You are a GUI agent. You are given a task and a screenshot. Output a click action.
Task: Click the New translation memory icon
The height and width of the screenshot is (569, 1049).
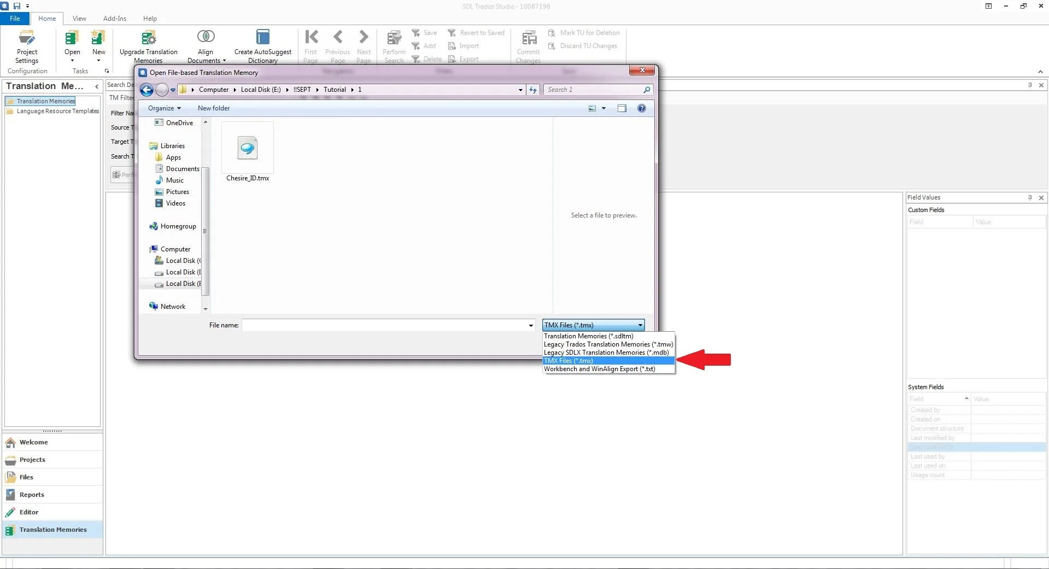pyautogui.click(x=98, y=38)
